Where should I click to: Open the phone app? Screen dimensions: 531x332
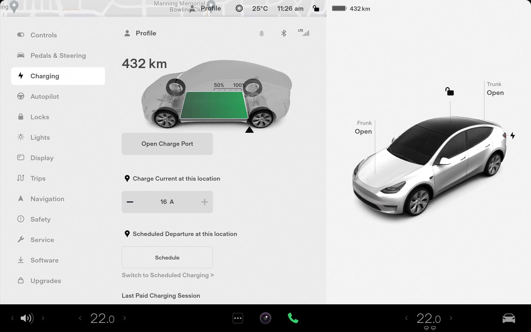click(x=293, y=318)
